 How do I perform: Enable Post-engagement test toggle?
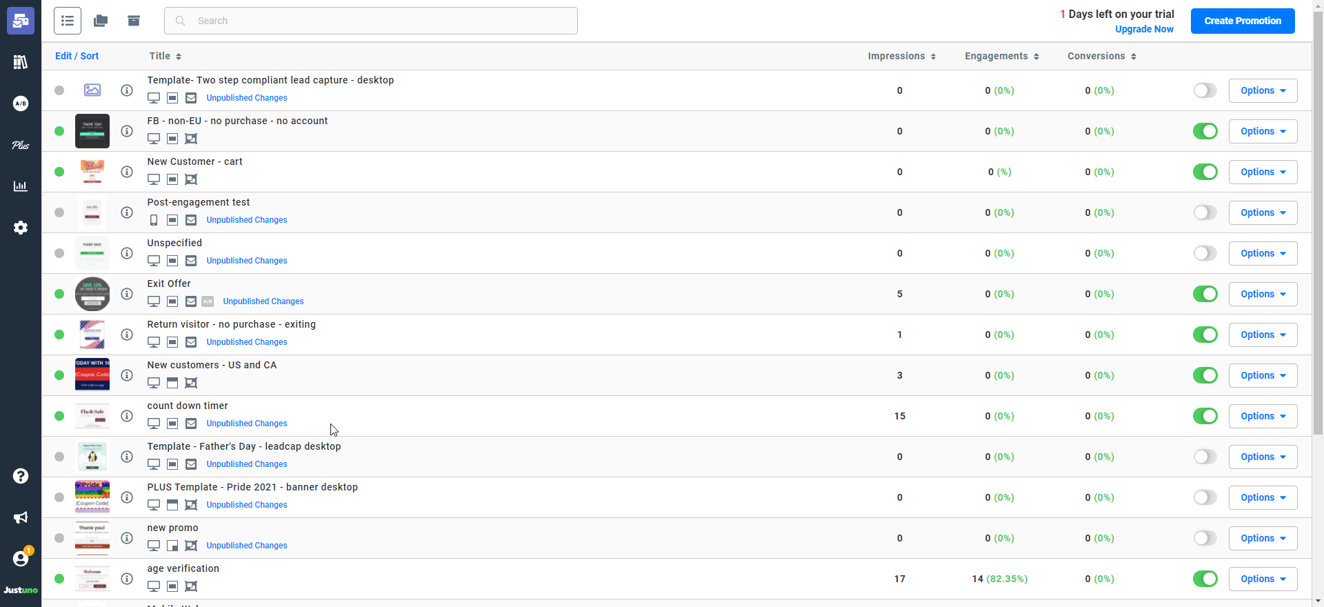tap(1205, 212)
